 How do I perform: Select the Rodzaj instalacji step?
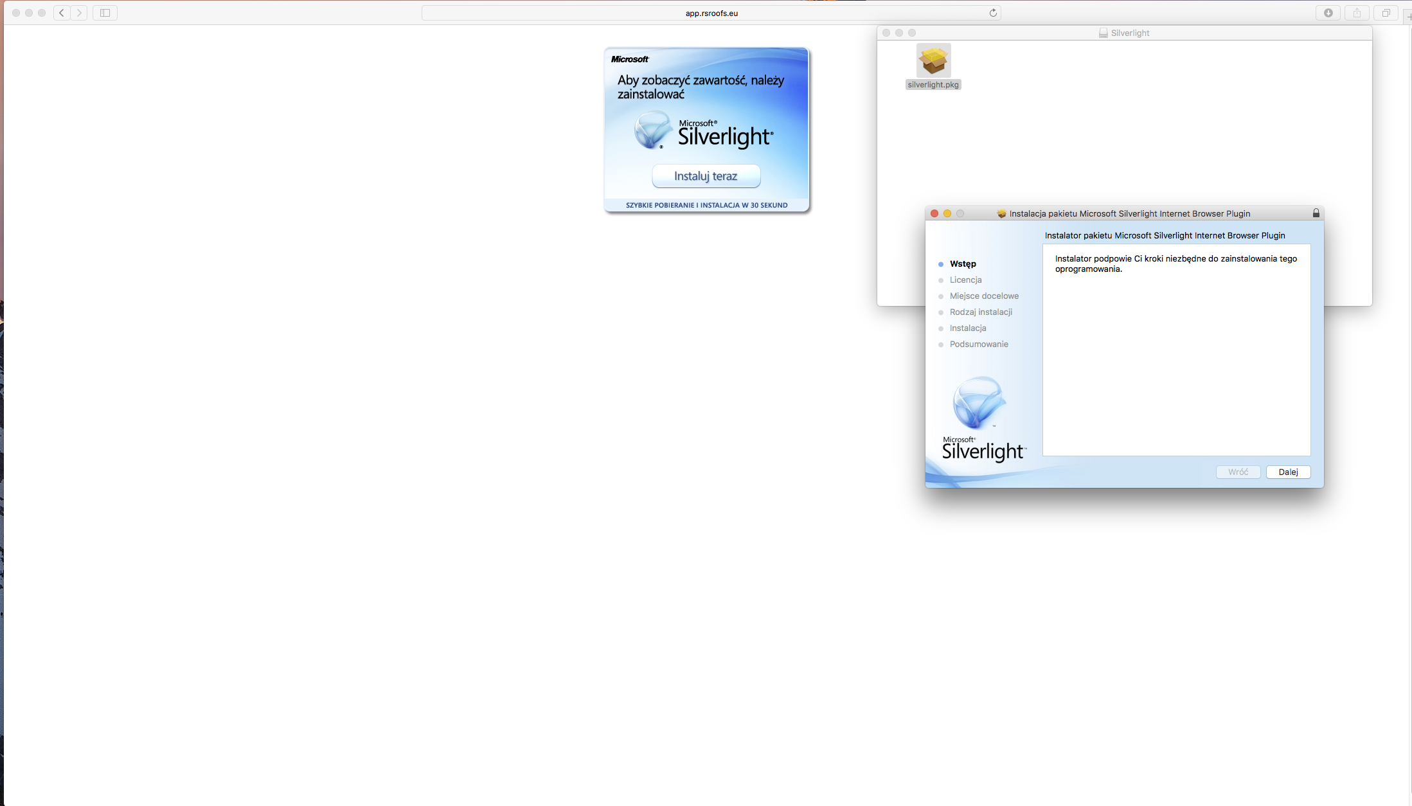pos(981,312)
